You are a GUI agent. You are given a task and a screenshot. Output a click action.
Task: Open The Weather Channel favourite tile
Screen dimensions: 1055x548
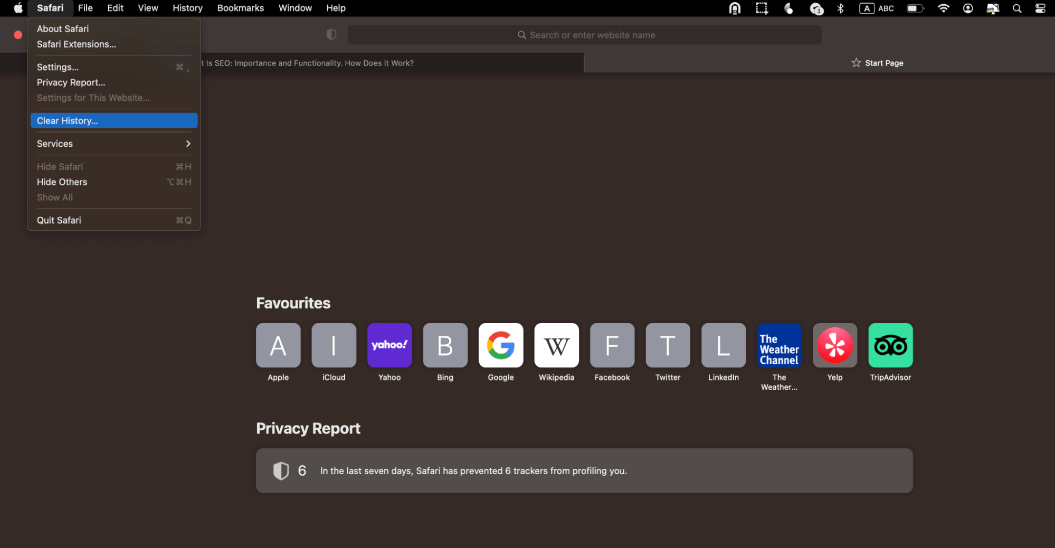click(780, 345)
